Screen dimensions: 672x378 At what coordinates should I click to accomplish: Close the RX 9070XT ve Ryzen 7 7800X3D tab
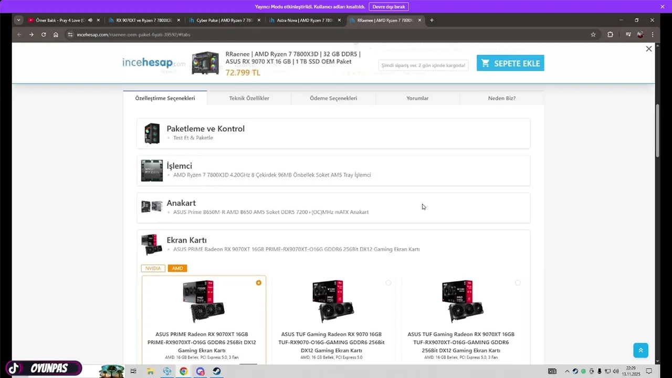178,20
